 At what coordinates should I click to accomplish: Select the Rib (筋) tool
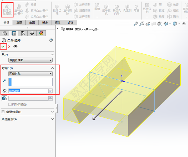(157, 5)
